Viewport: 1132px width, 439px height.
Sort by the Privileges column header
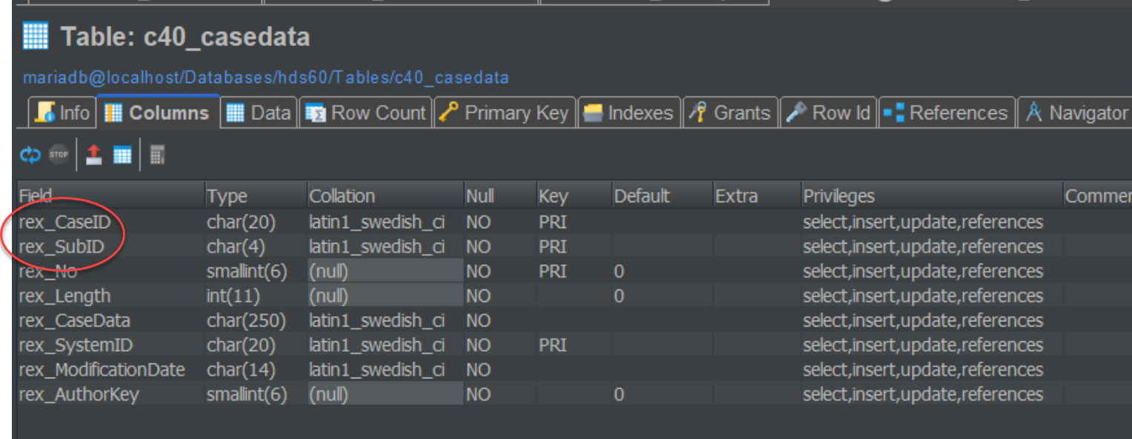click(932, 195)
